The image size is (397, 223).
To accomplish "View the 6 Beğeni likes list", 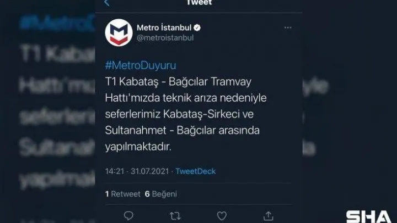I will click(161, 194).
